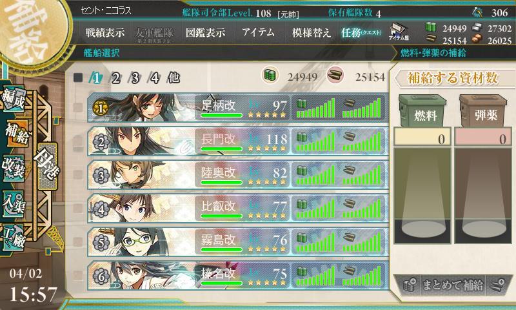Return to 母港 home port icon
Image resolution: width=516 pixels, height=310 pixels.
(47, 167)
